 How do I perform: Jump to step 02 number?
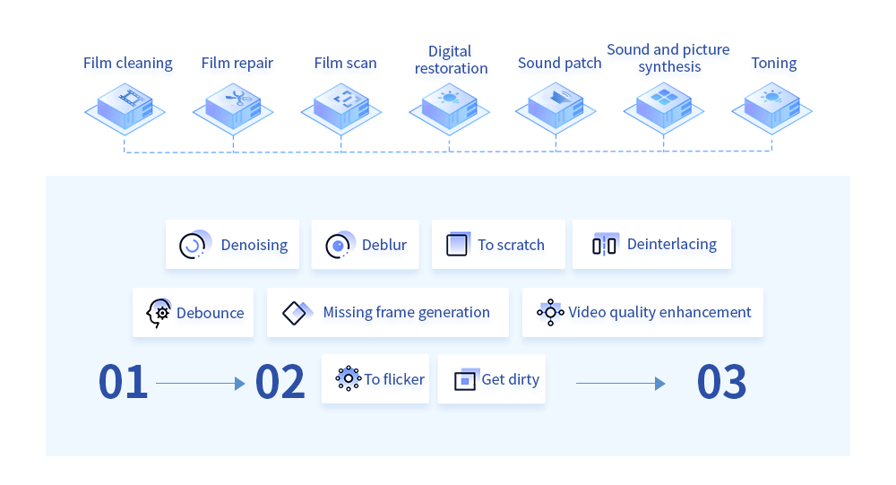[x=280, y=383]
